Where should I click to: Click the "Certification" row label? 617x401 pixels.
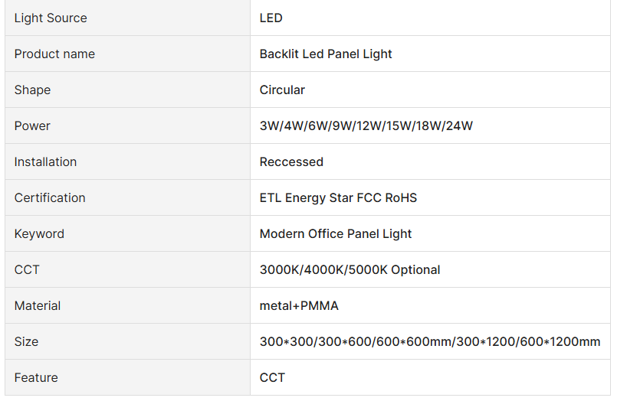coord(50,197)
